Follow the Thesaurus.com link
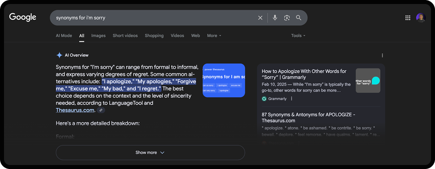Screen dimensions: 435x169 click(x=75, y=110)
